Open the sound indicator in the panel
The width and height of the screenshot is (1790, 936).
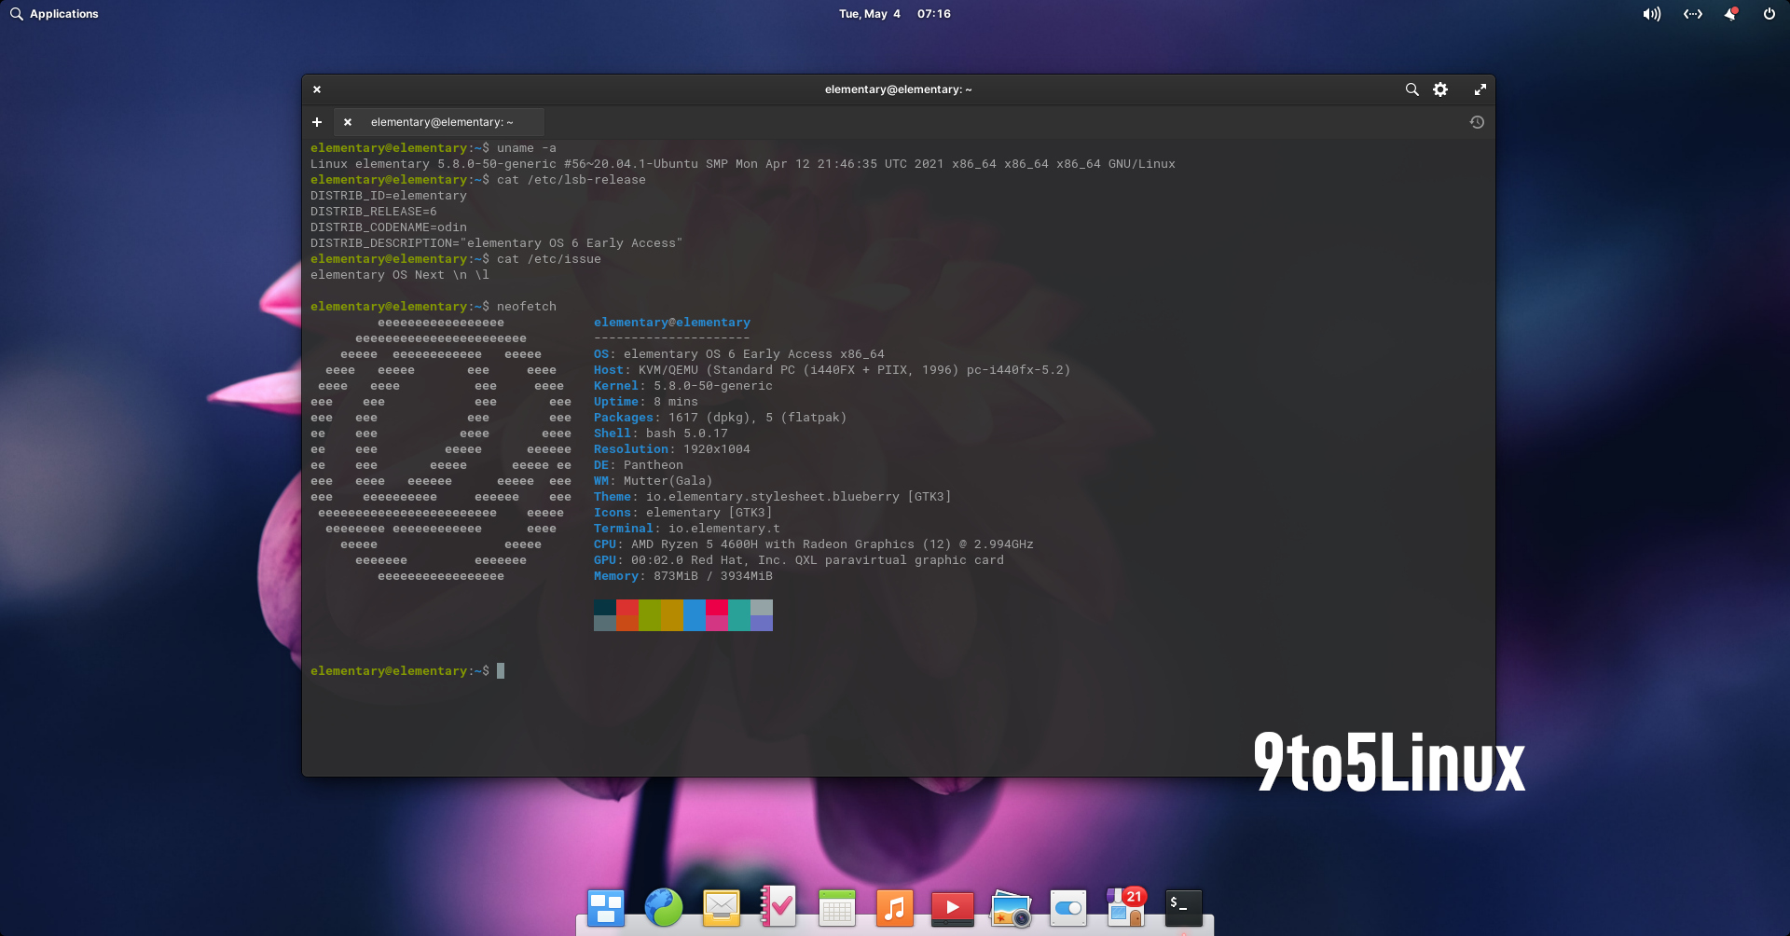coord(1650,14)
